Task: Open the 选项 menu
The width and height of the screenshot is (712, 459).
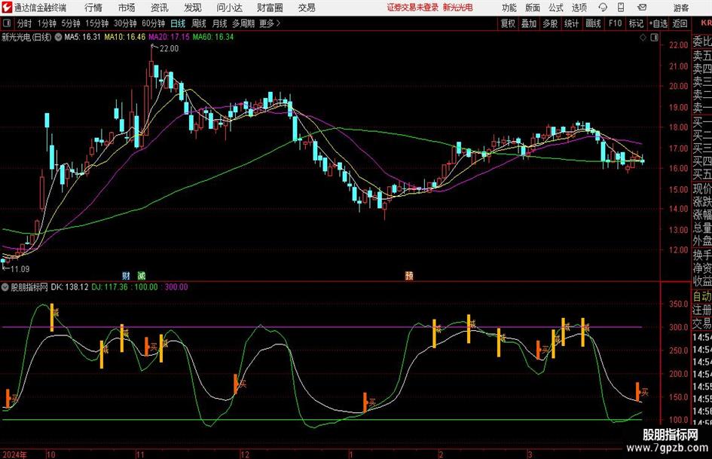Action: click(x=579, y=8)
